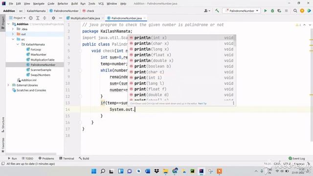Build project with the hammer icon
The width and height of the screenshot is (313, 176).
(217, 11)
